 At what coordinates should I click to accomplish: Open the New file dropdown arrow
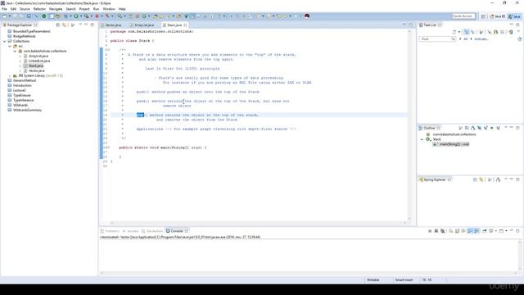(x=9, y=16)
